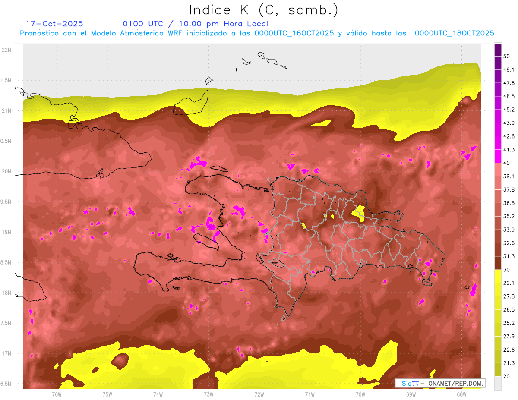Viewport: 518px width, 400px height.
Task: Click the dark purple swatch atop the color scale
Action: pos(498,50)
